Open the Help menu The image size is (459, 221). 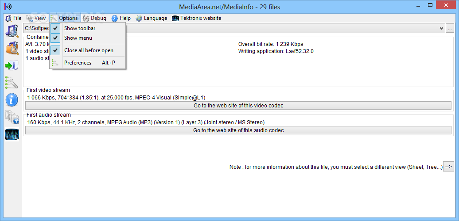click(x=121, y=18)
